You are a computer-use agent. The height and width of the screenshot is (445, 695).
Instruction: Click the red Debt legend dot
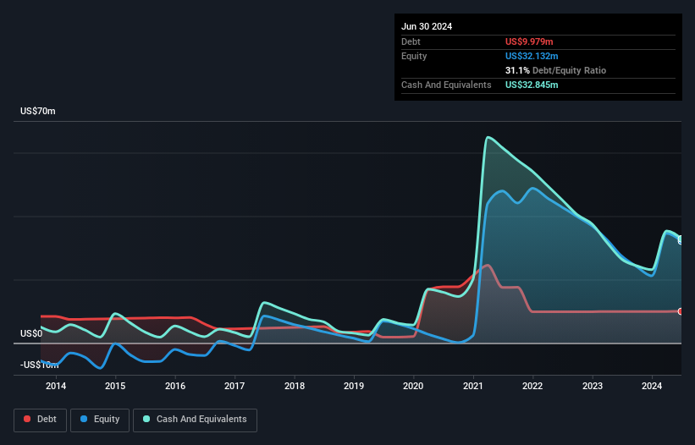click(x=27, y=419)
